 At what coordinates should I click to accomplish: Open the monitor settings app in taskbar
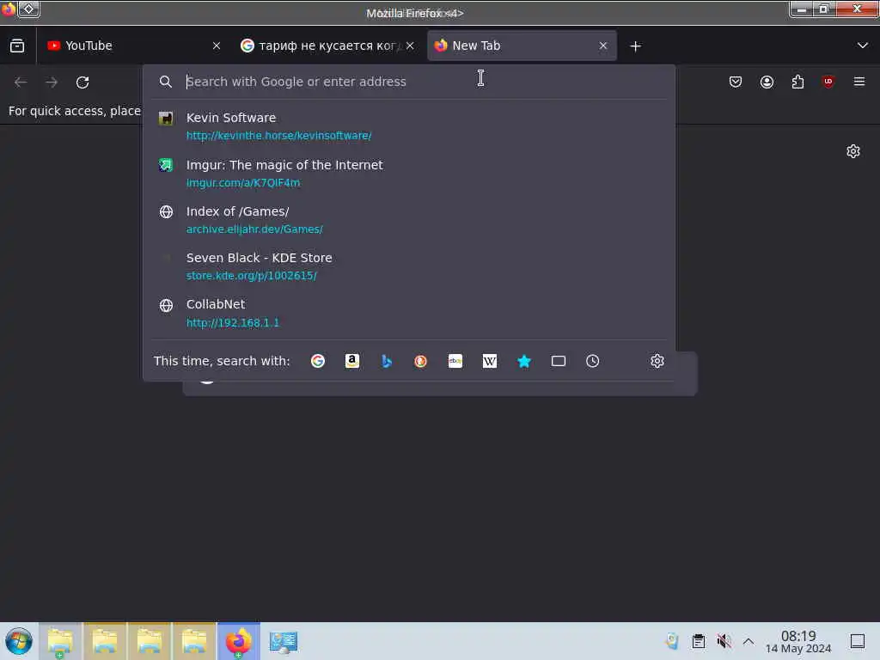(x=283, y=641)
